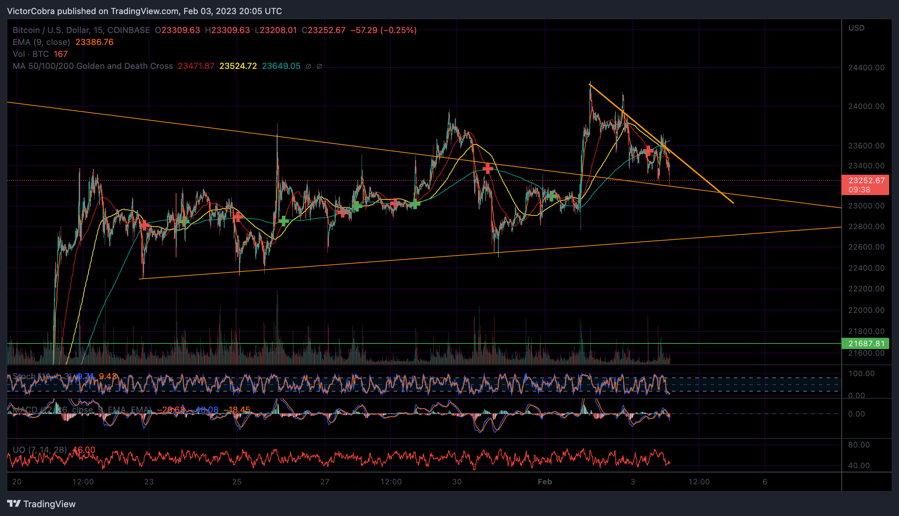This screenshot has height=516, width=899.
Task: Open MA 50/100/200 Golden and Death Cross legend
Action: point(93,66)
